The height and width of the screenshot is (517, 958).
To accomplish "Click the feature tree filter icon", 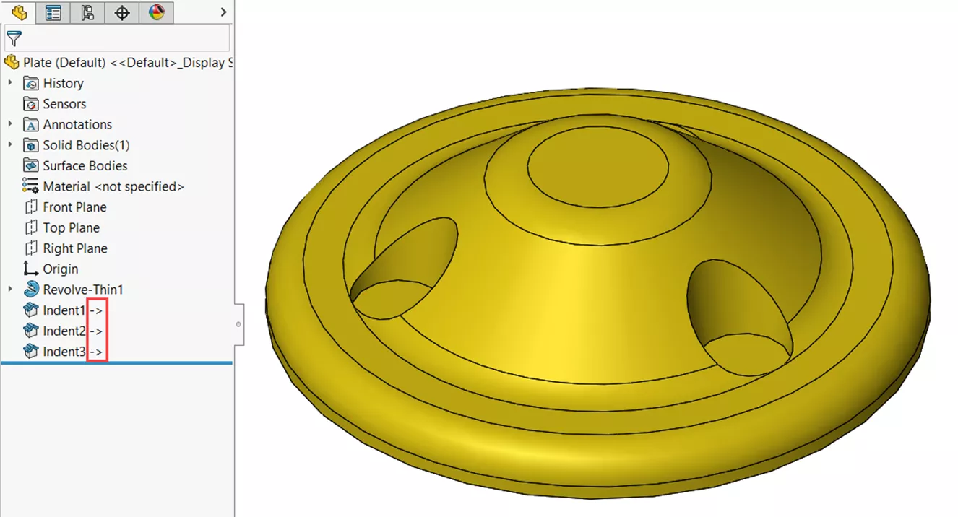I will tap(14, 38).
